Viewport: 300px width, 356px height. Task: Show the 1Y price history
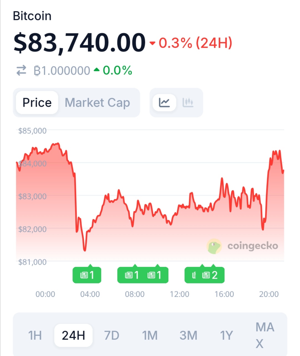coord(226,335)
